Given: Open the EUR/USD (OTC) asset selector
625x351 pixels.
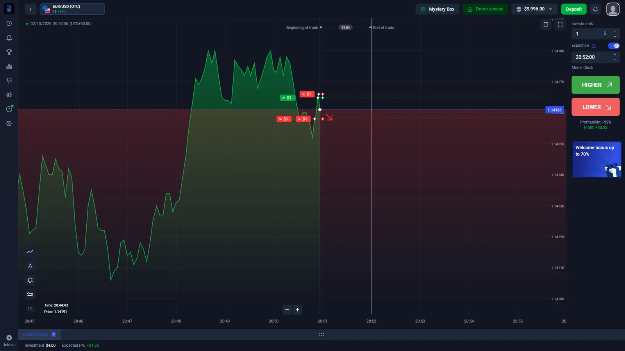Looking at the screenshot, I should click(72, 9).
